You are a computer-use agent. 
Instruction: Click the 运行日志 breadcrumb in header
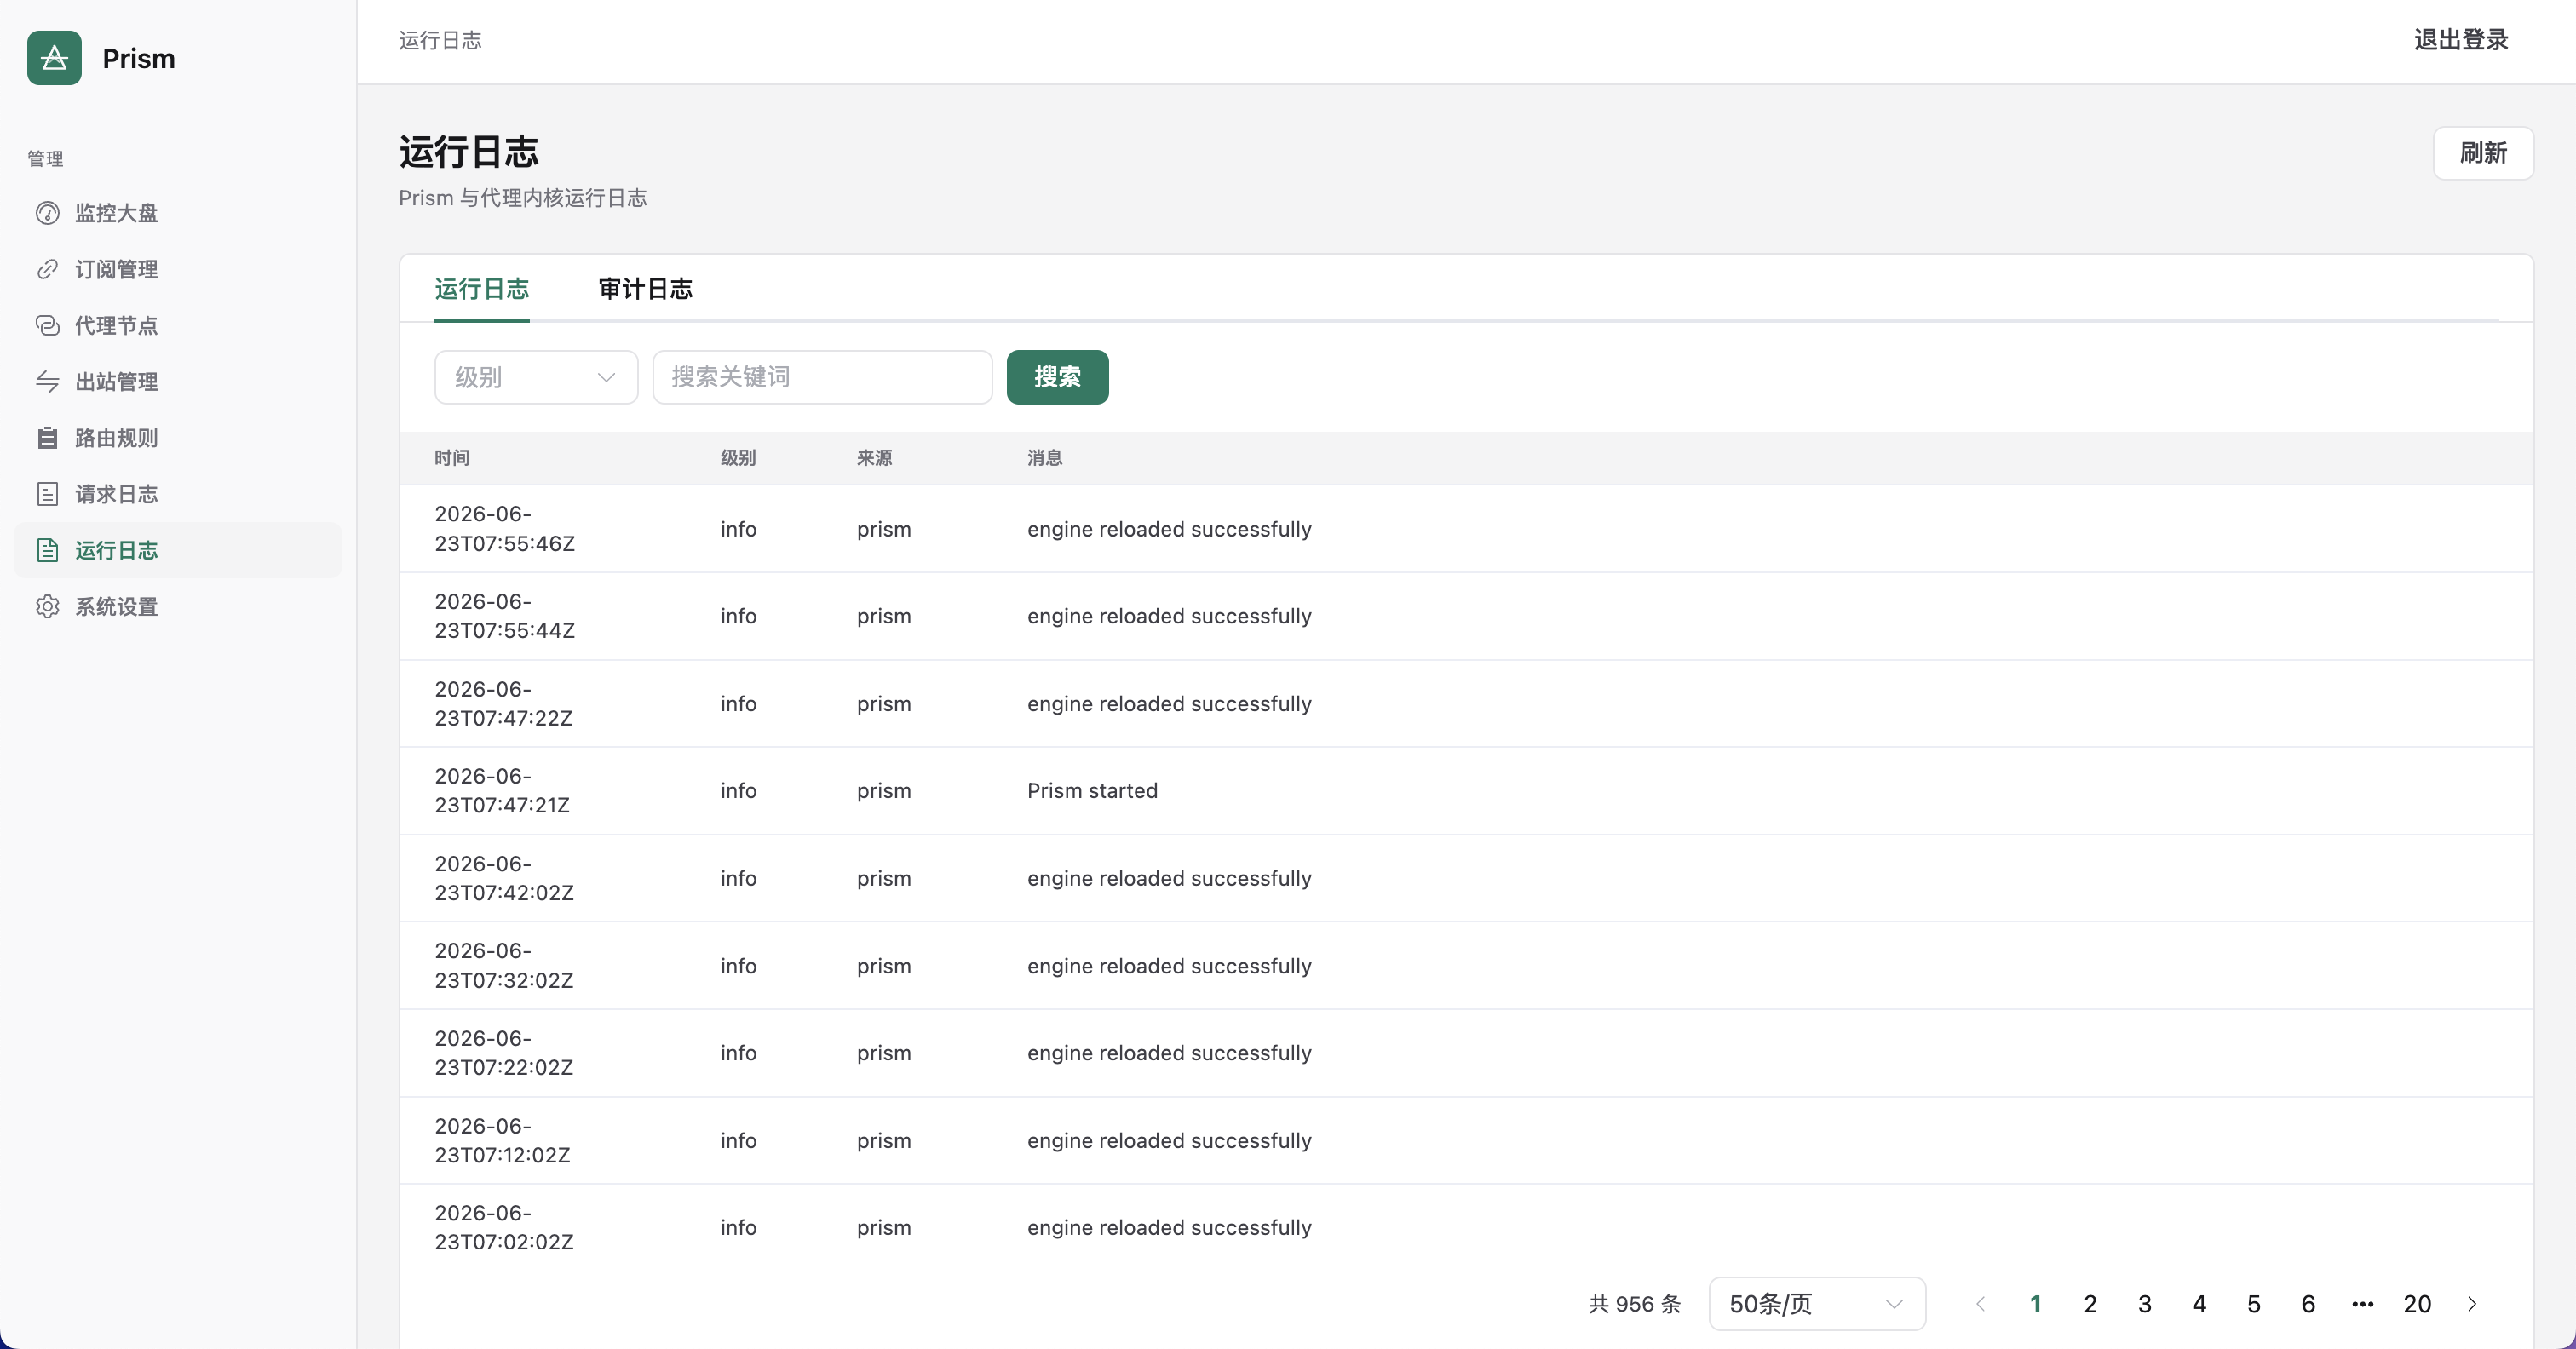coord(440,40)
